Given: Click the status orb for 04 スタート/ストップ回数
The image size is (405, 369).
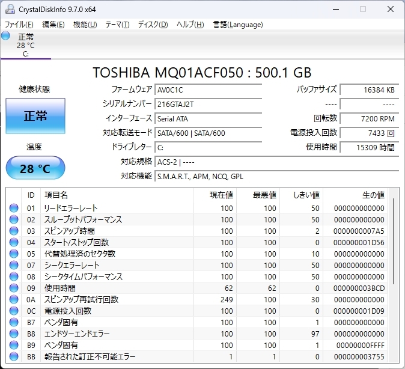Looking at the screenshot, I should click(14, 242).
